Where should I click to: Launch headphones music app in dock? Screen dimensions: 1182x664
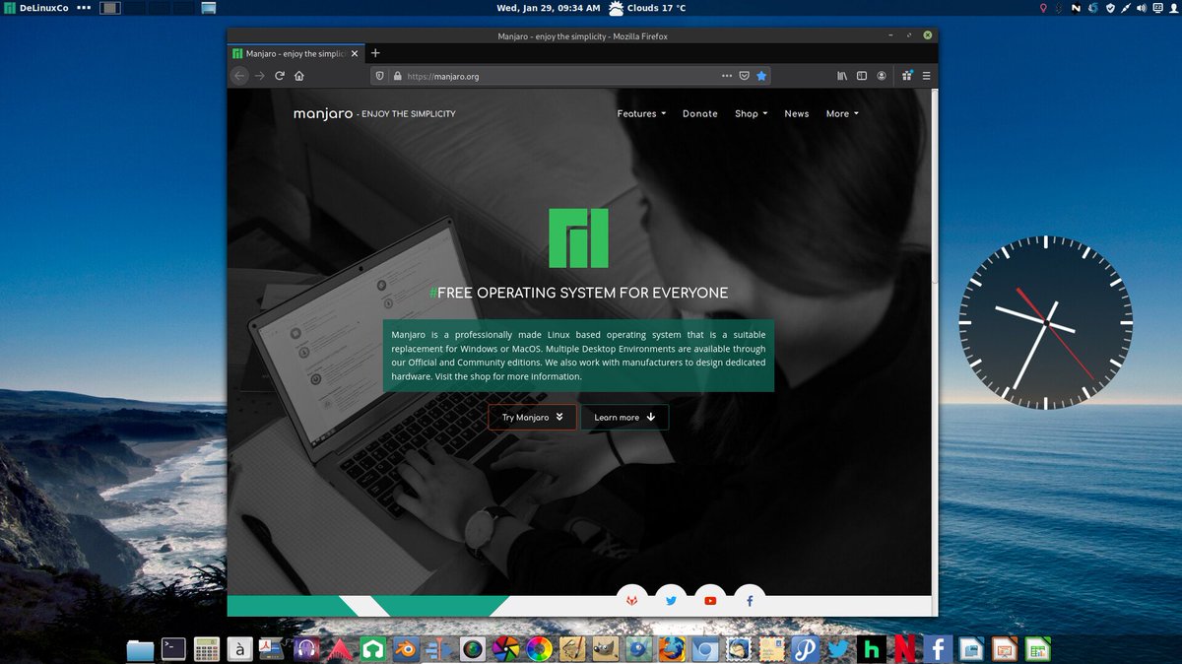pyautogui.click(x=305, y=648)
